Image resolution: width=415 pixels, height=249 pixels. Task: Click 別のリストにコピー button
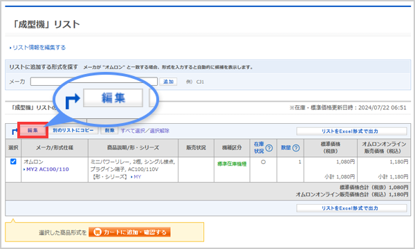[x=73, y=130]
